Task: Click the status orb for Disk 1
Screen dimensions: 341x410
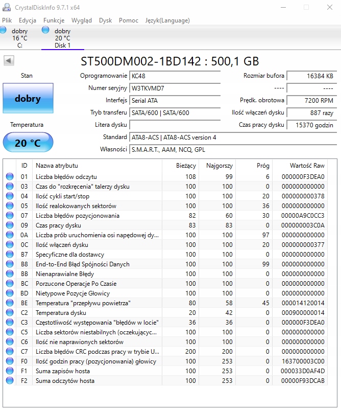Action: 46,30
